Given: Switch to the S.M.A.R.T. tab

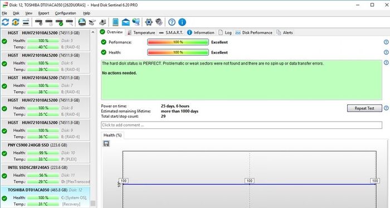Looking at the screenshot, I should (x=172, y=32).
